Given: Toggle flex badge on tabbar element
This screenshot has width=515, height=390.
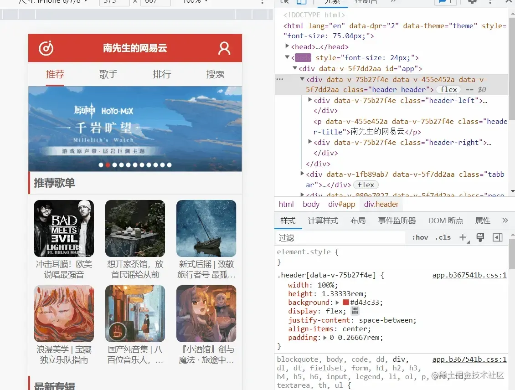Looking at the screenshot, I should pyautogui.click(x=366, y=185).
